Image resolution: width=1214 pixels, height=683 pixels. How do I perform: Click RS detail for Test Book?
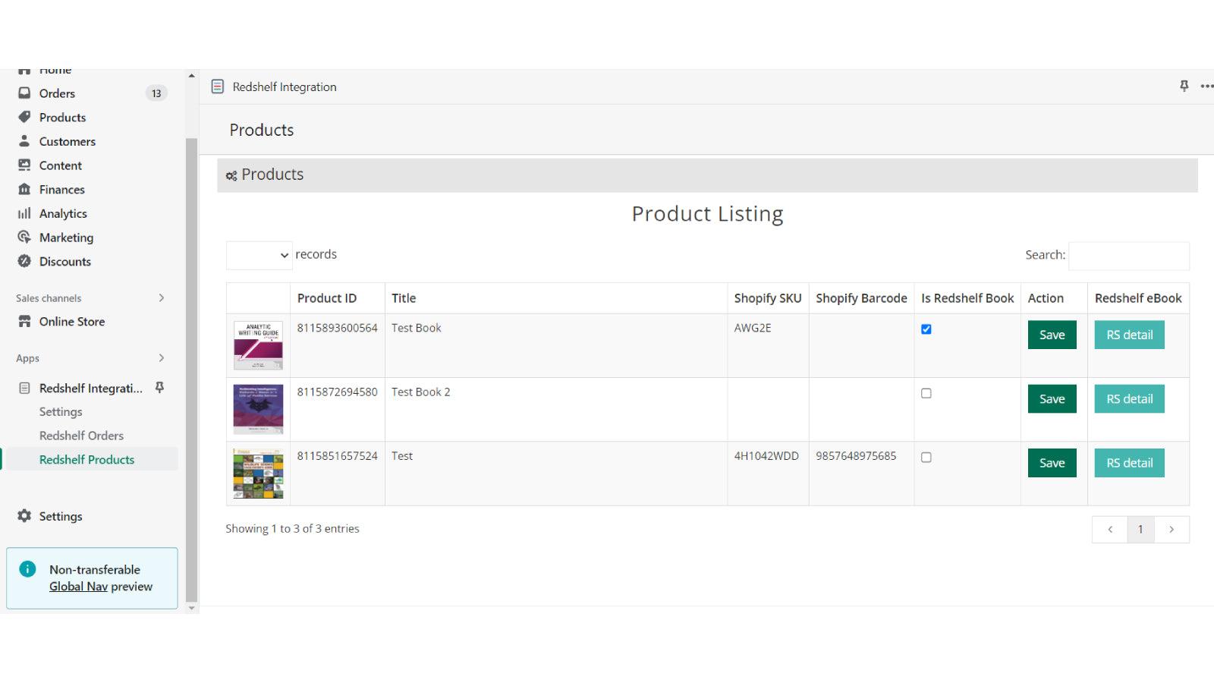pyautogui.click(x=1129, y=335)
